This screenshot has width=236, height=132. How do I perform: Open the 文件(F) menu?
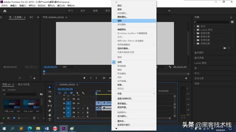coord(4,5)
